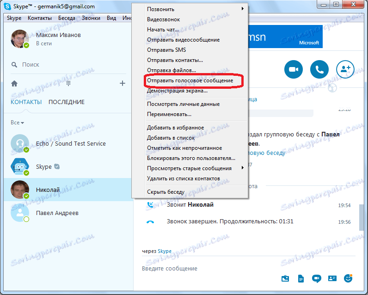Click the msn Microsoft banner

click(x=285, y=37)
